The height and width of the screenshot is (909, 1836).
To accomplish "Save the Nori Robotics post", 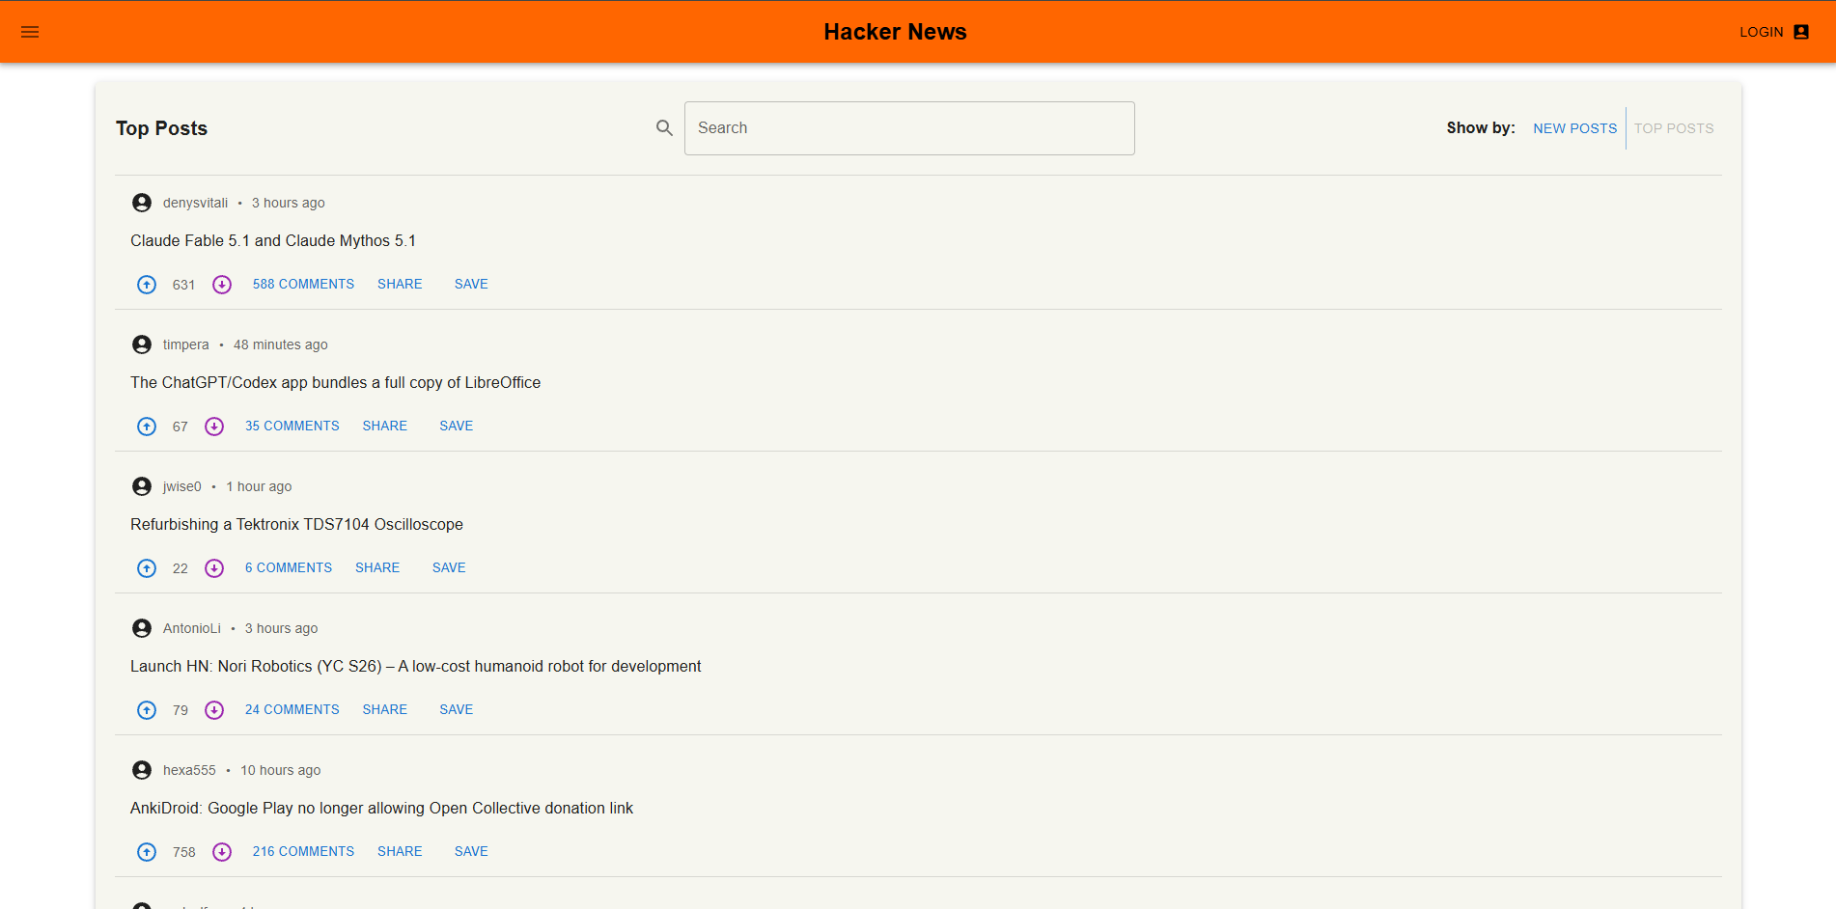I will (x=456, y=710).
